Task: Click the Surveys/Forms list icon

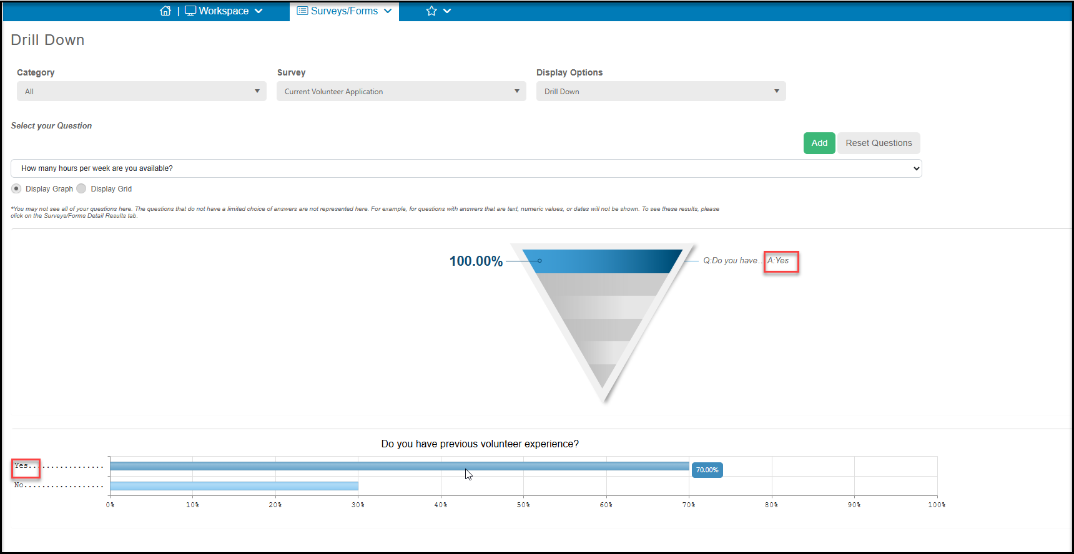Action: [x=302, y=11]
